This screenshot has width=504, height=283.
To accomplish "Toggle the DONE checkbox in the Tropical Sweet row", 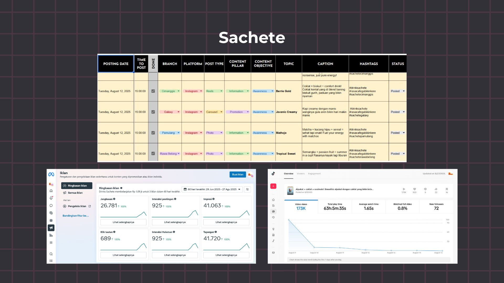I will pos(153,154).
